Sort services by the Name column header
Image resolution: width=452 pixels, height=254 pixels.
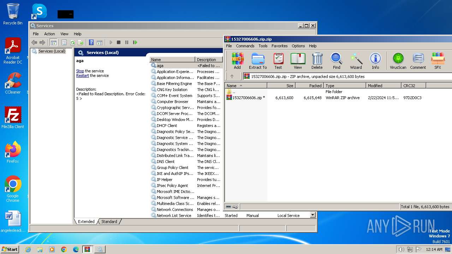(x=172, y=60)
